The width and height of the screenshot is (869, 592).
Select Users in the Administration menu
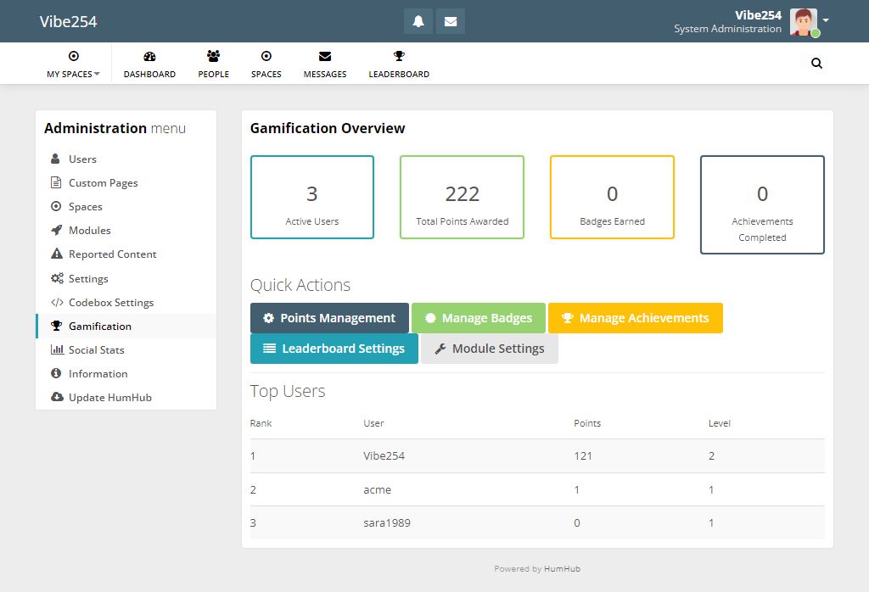[82, 159]
